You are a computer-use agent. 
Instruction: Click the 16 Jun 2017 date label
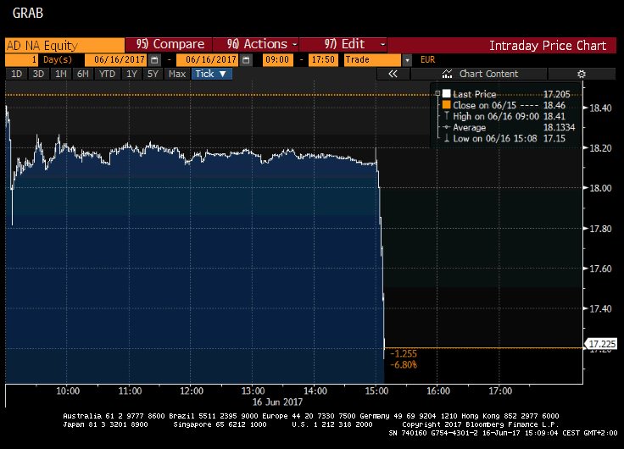pyautogui.click(x=277, y=402)
